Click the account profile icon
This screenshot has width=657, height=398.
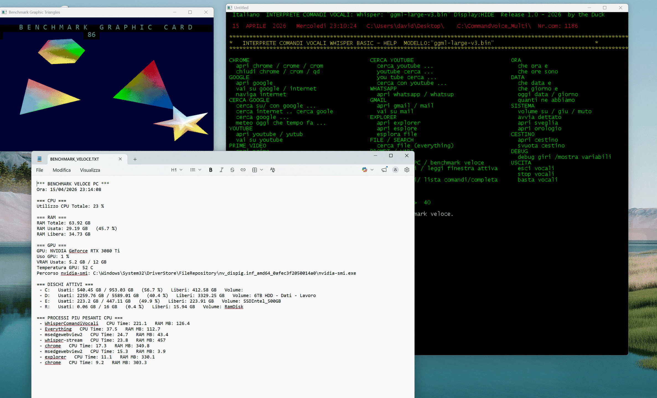395,170
